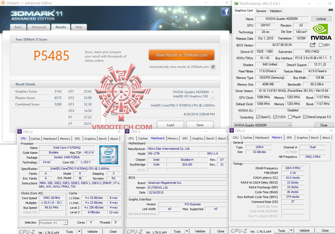Click the BIOS version E1776IWS.116 field

point(187,188)
